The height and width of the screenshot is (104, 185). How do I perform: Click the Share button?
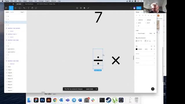pyautogui.click(x=139, y=8)
